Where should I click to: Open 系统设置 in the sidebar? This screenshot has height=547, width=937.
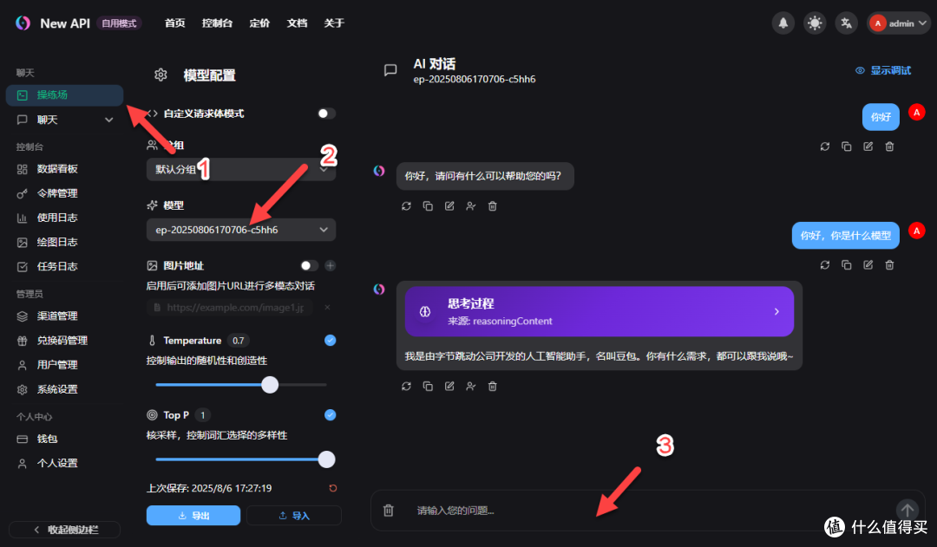[64, 389]
